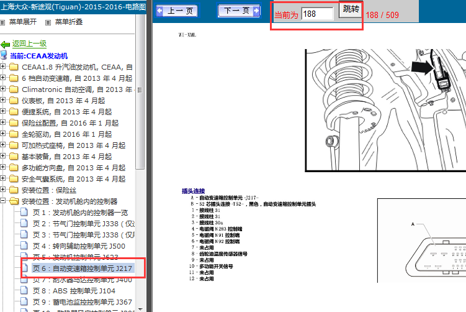Click folder icon of 便捷系统
The height and width of the screenshot is (312, 466).
[x=14, y=112]
